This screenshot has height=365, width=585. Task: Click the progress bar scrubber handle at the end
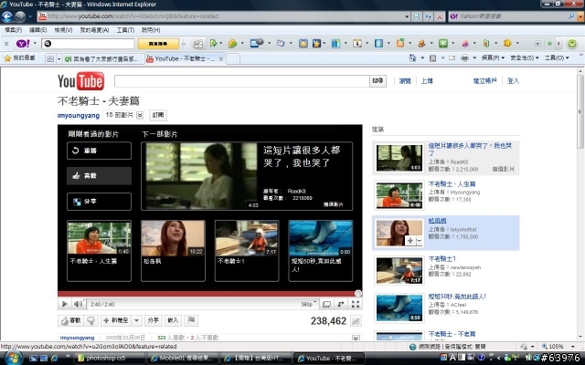coord(358,294)
